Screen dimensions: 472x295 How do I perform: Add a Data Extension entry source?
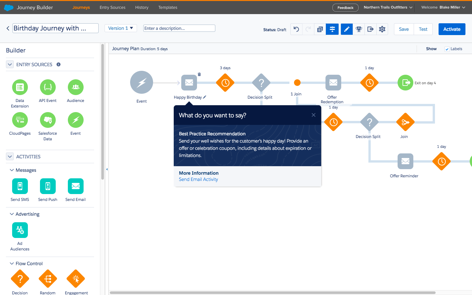(x=20, y=87)
